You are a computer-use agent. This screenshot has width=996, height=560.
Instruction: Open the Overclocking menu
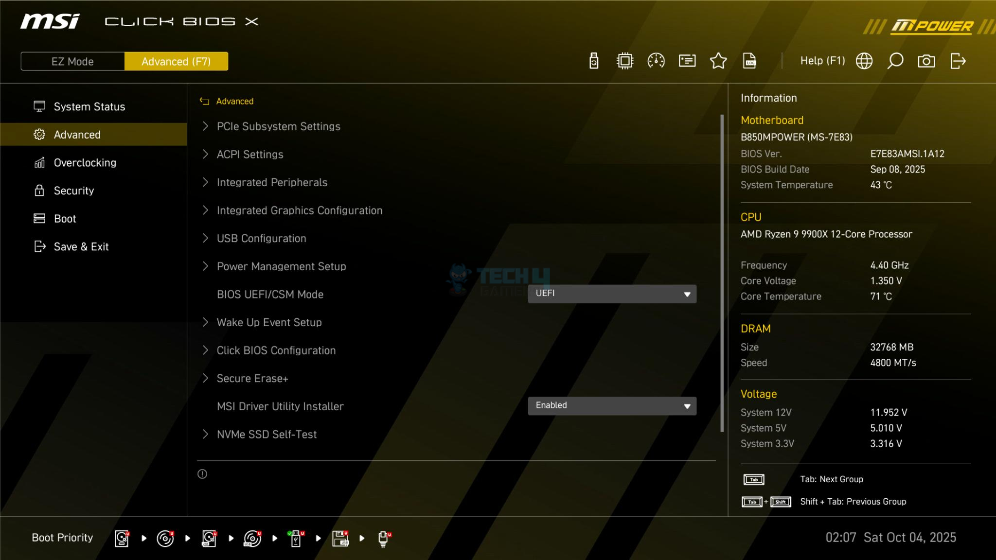[x=85, y=163]
